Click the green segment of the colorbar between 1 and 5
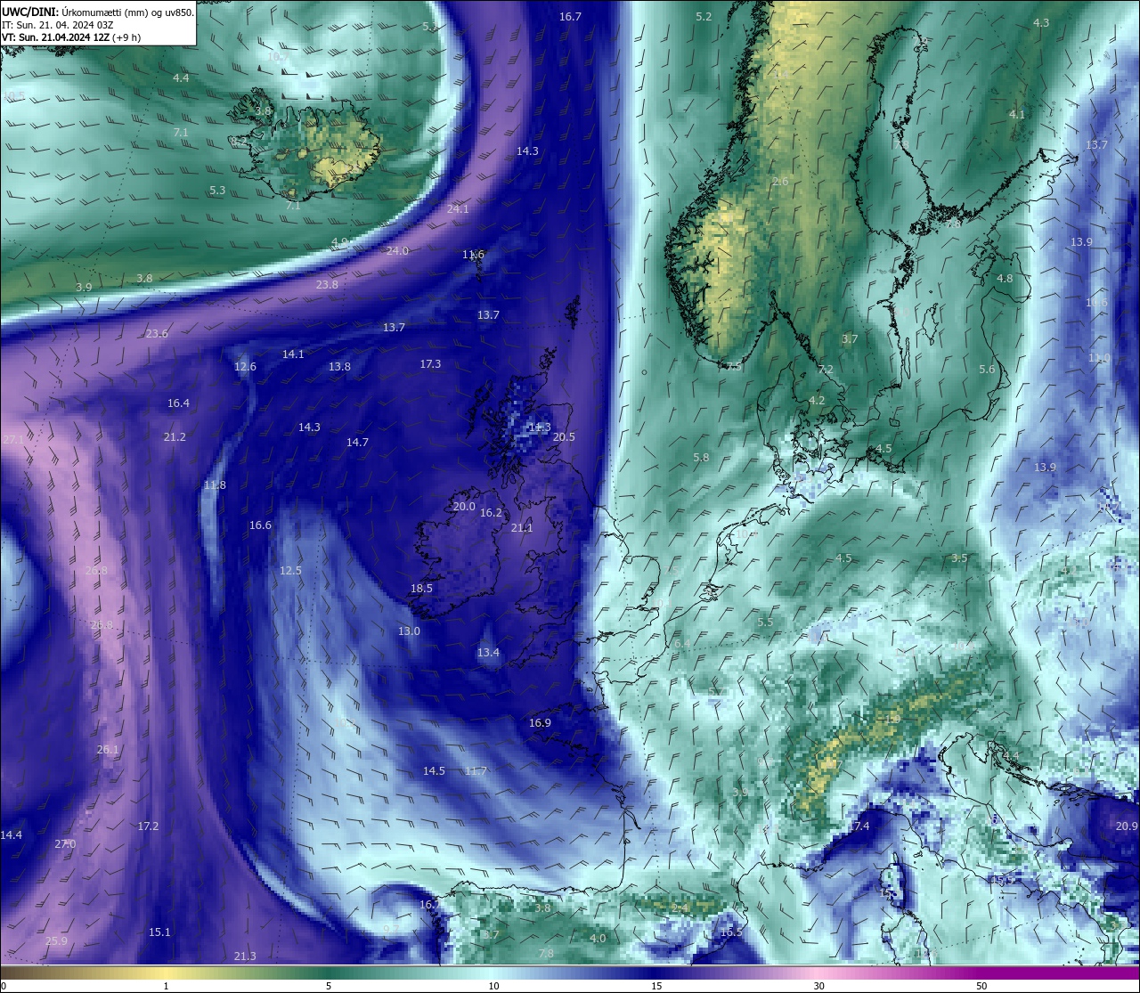 click(x=249, y=973)
